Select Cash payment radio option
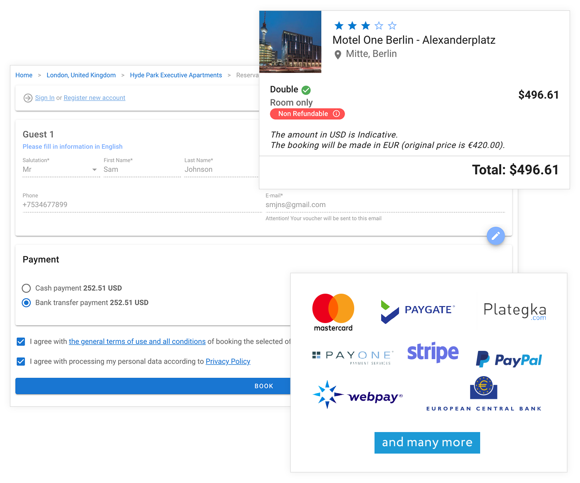The image size is (580, 483). tap(27, 288)
